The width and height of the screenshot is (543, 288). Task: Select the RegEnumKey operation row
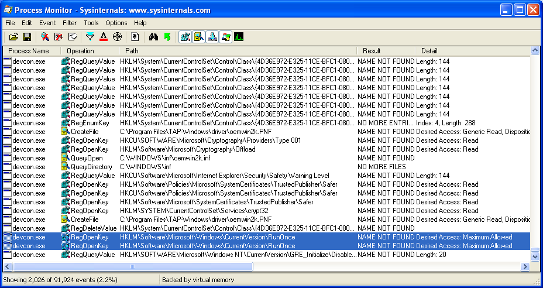[x=267, y=123]
